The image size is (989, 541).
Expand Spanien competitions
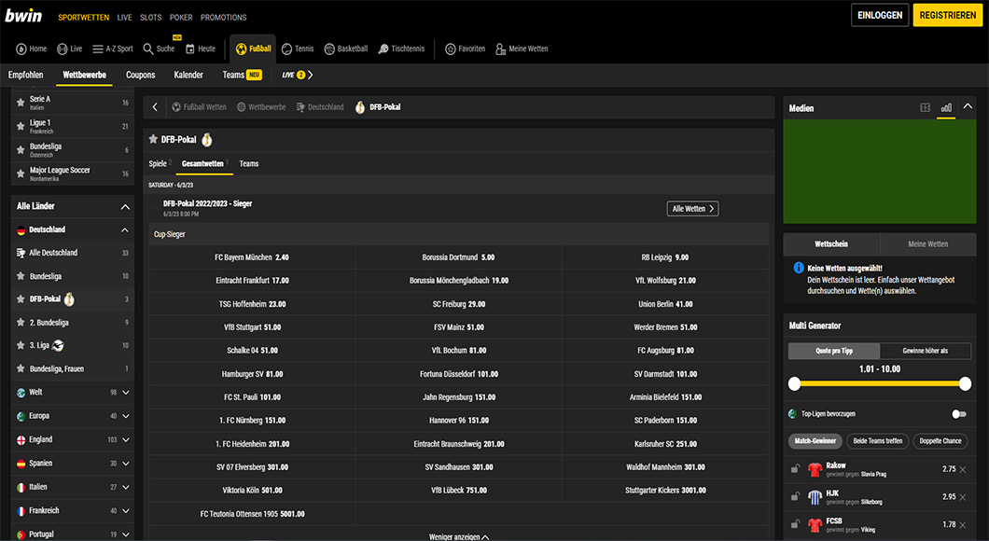pyautogui.click(x=126, y=464)
